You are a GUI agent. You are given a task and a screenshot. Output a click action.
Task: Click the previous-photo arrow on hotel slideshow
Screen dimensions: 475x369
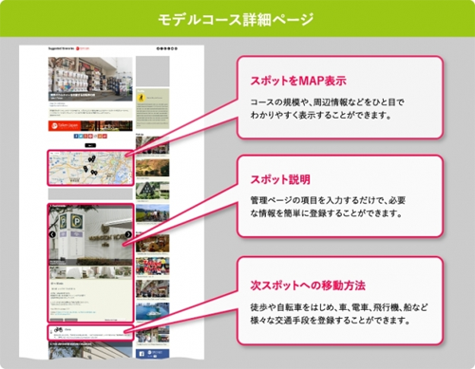pyautogui.click(x=52, y=234)
